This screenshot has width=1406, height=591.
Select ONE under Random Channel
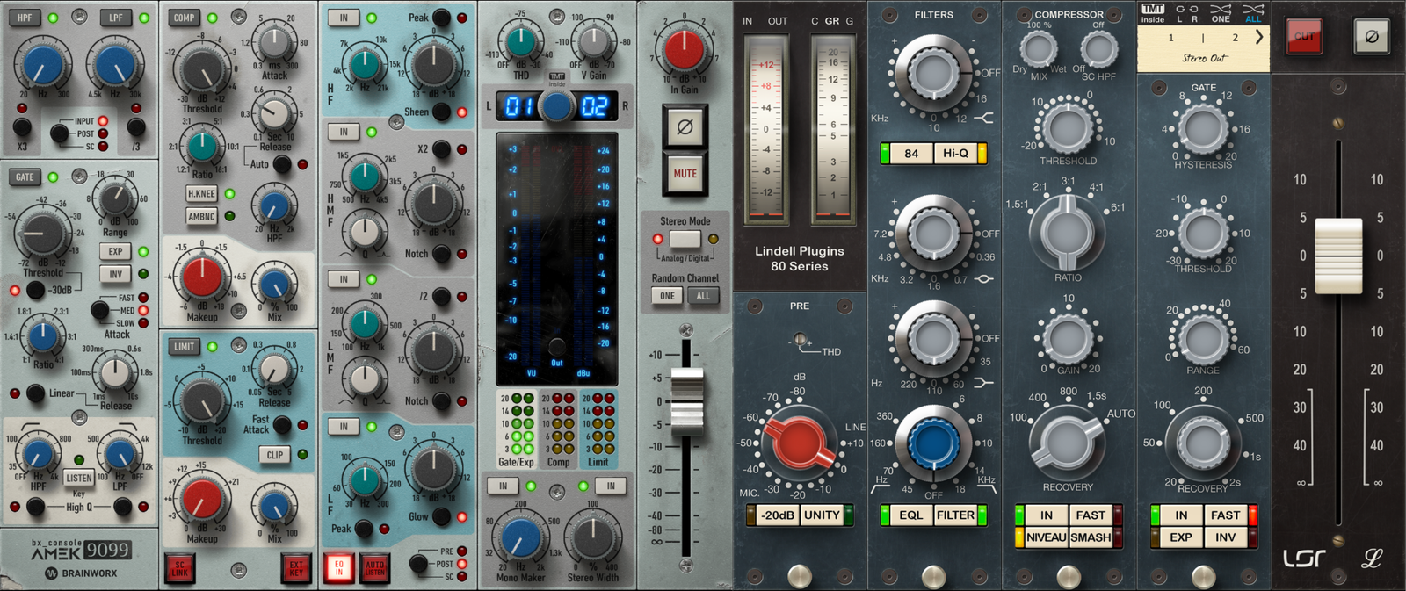(667, 296)
